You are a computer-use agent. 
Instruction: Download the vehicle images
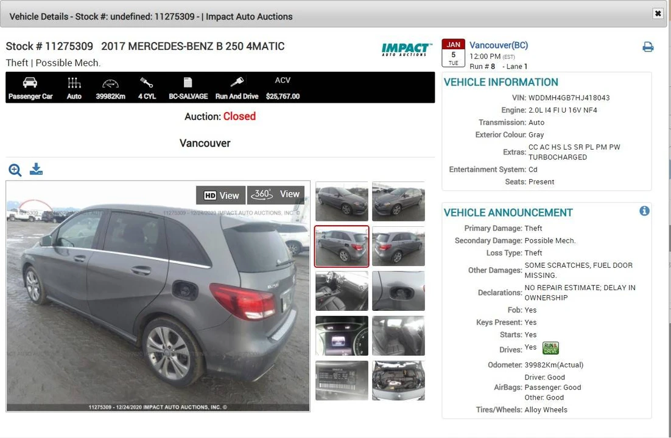pyautogui.click(x=36, y=169)
